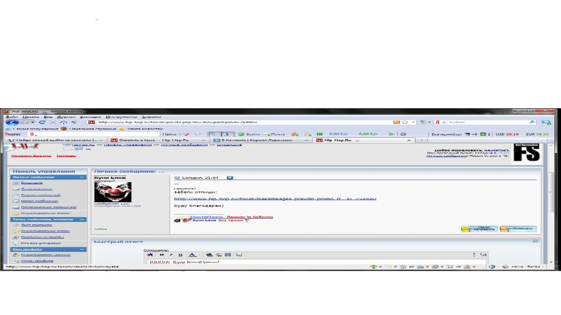Click the kastaine1 username link
This screenshot has width=561, height=315.
(496, 150)
